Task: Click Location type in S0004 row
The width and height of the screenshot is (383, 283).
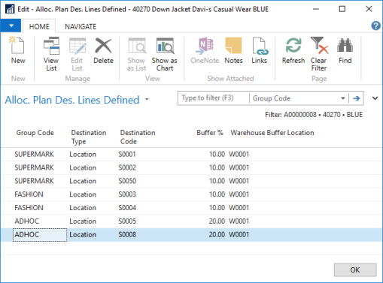Action: click(x=83, y=208)
